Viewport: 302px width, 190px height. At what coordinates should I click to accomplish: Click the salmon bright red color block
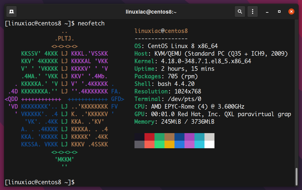149,144
